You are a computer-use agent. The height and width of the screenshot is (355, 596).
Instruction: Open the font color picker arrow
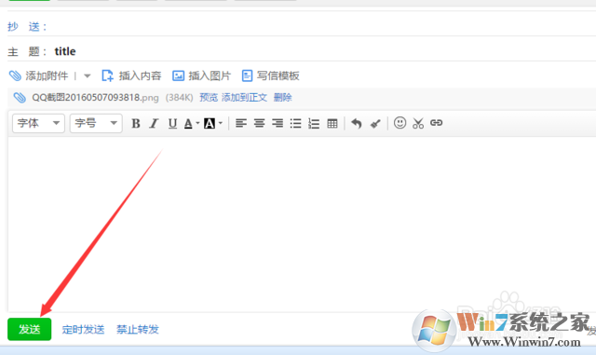(x=197, y=123)
